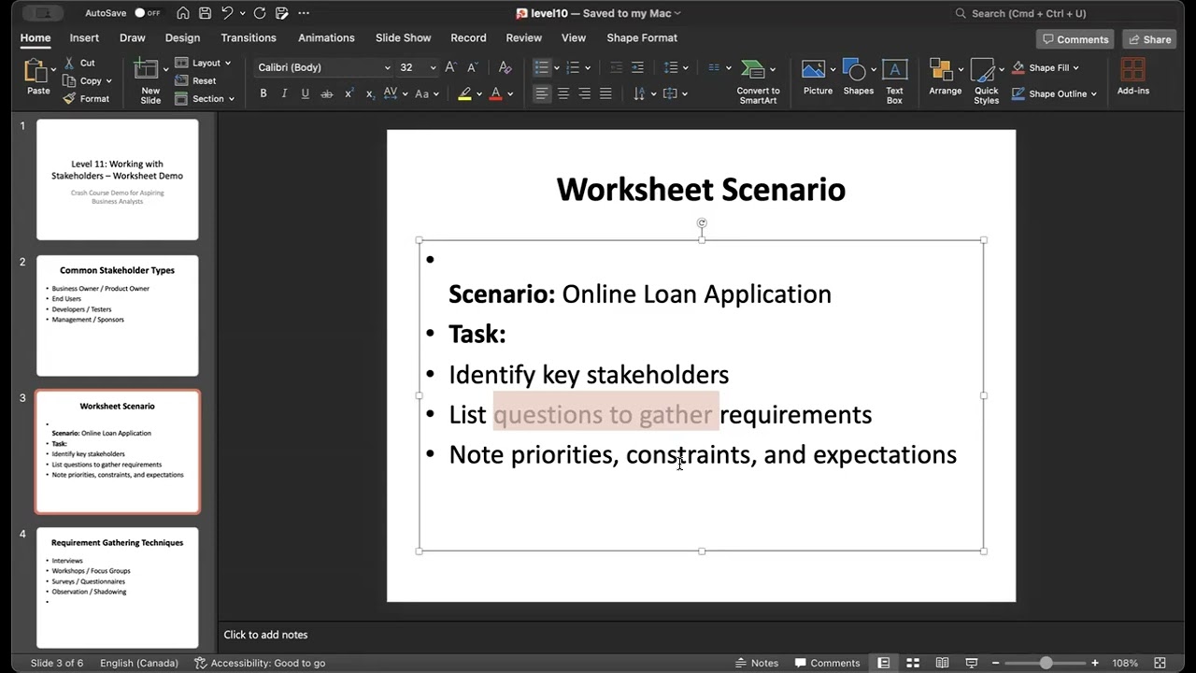Screen dimensions: 1196x673
Task: Click the Fit slide to window icon
Action: [x=1160, y=663]
